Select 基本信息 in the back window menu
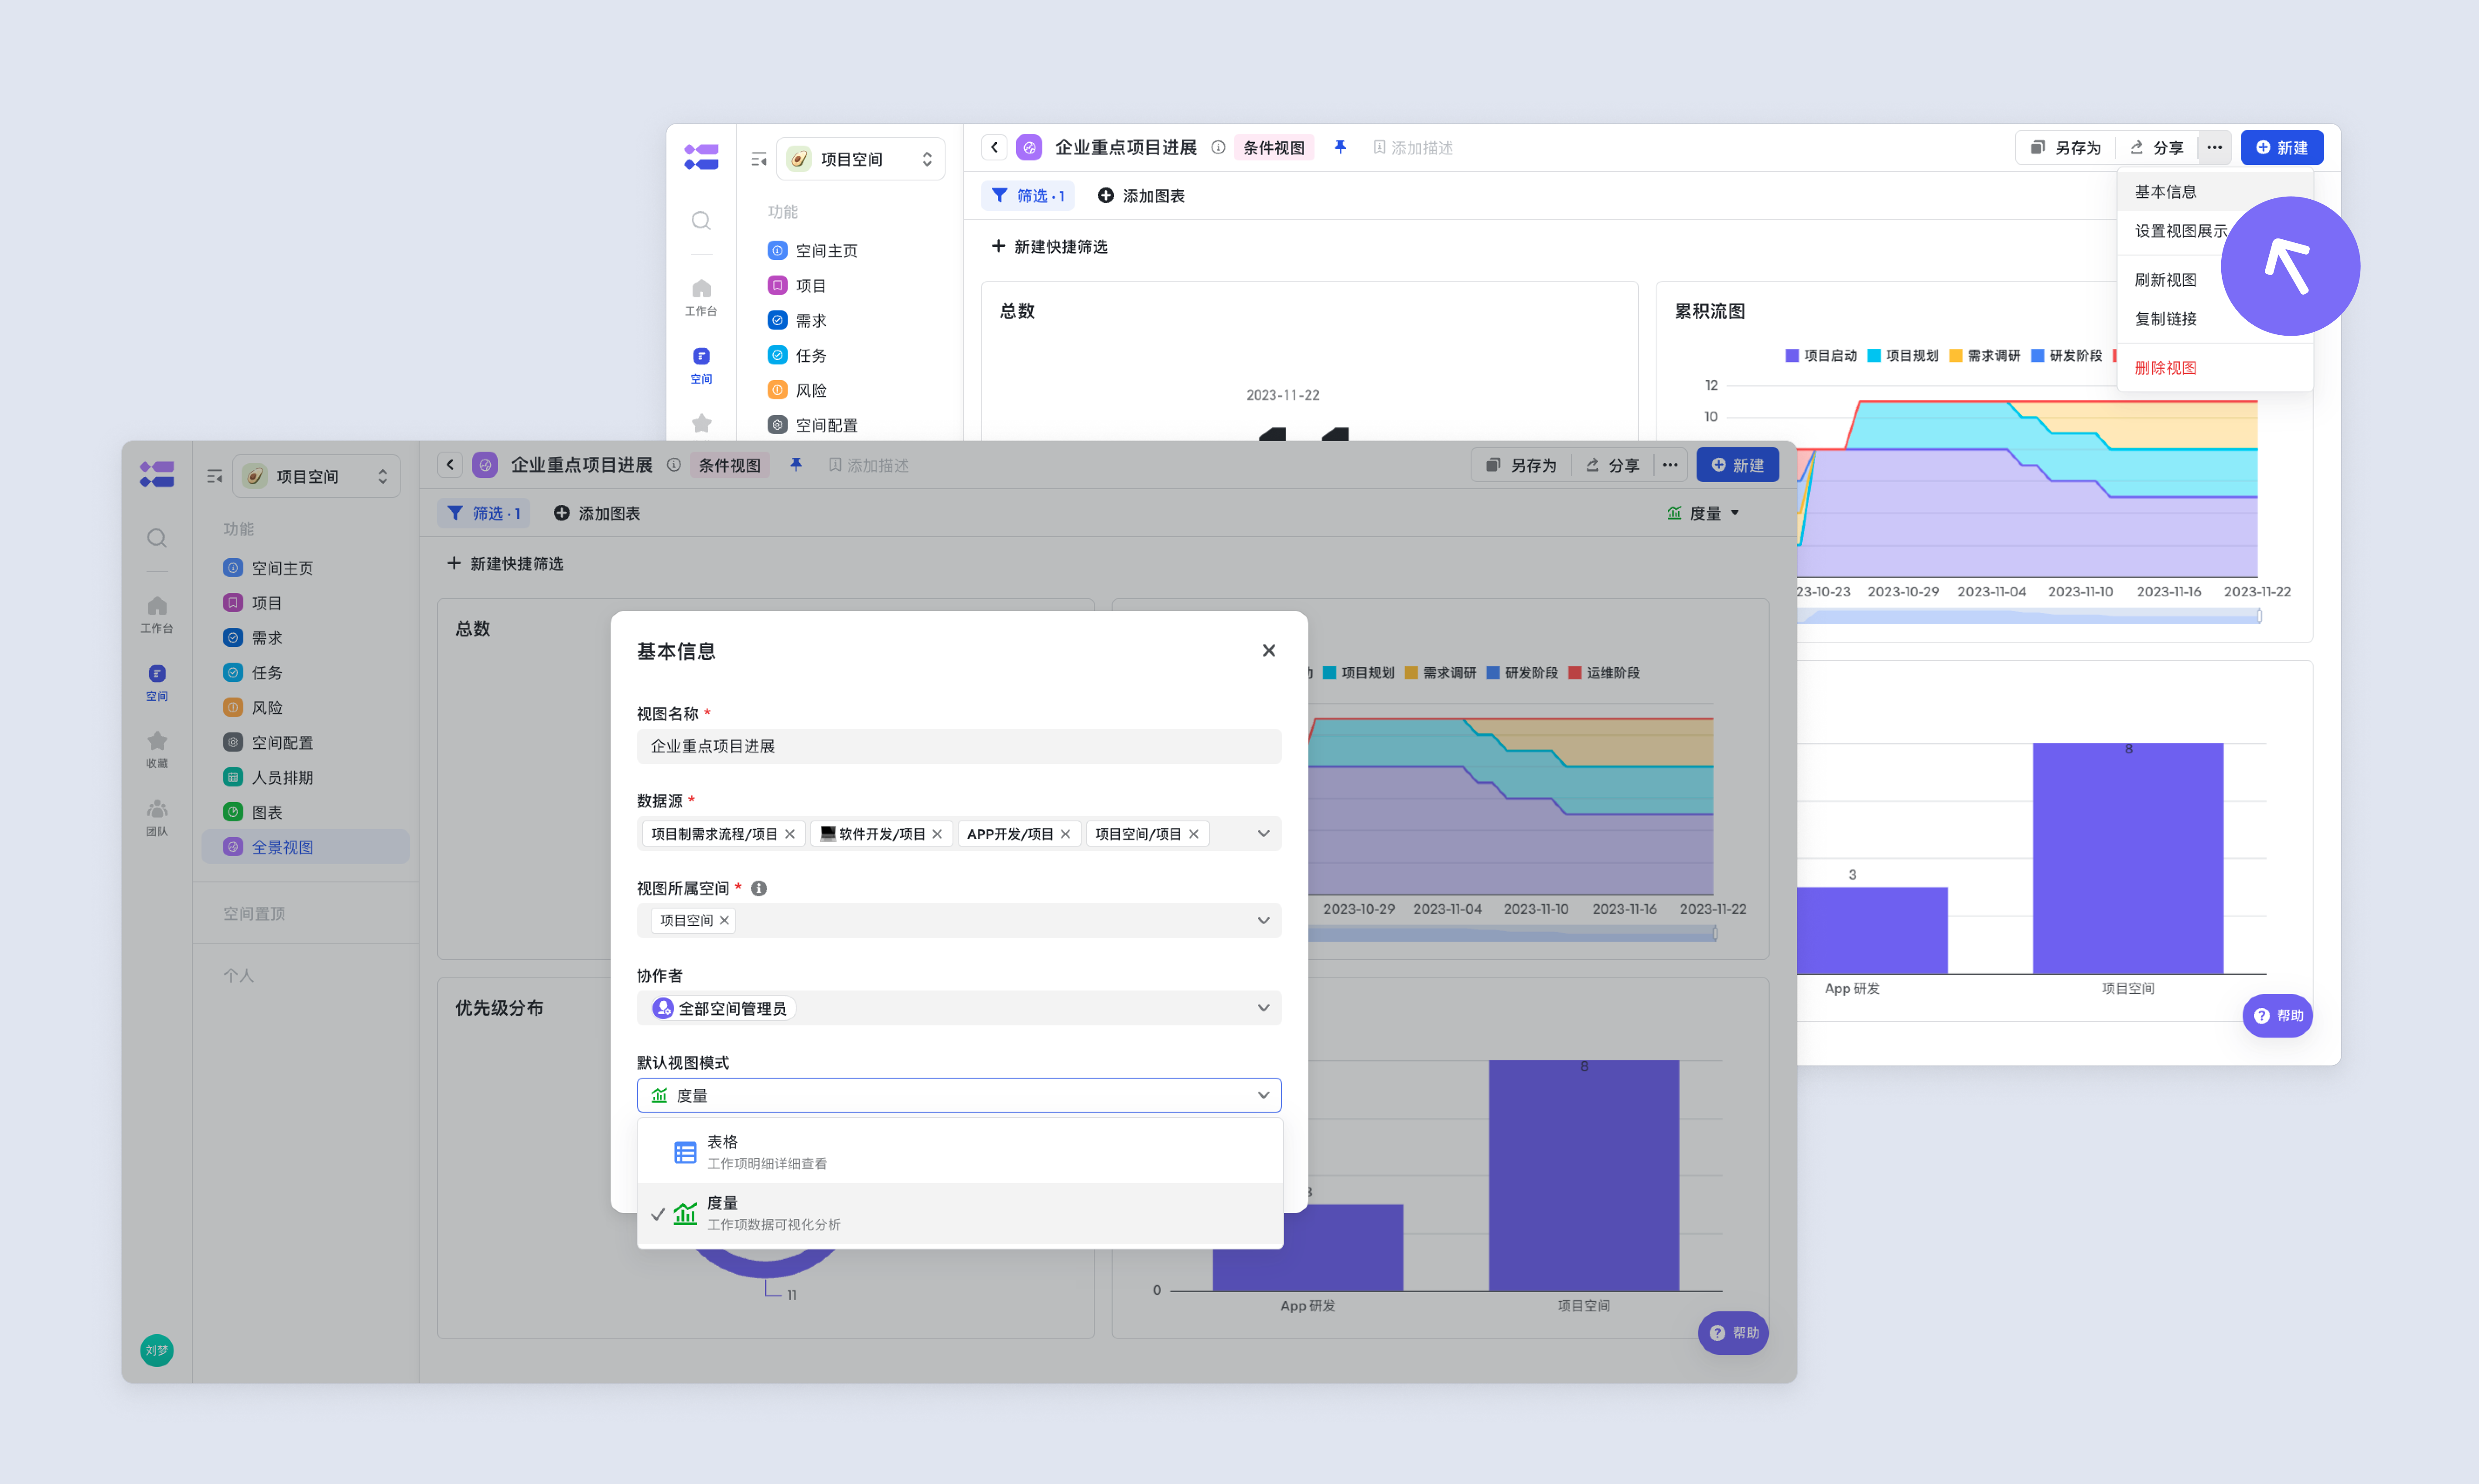This screenshot has width=2479, height=1484. pyautogui.click(x=2166, y=191)
